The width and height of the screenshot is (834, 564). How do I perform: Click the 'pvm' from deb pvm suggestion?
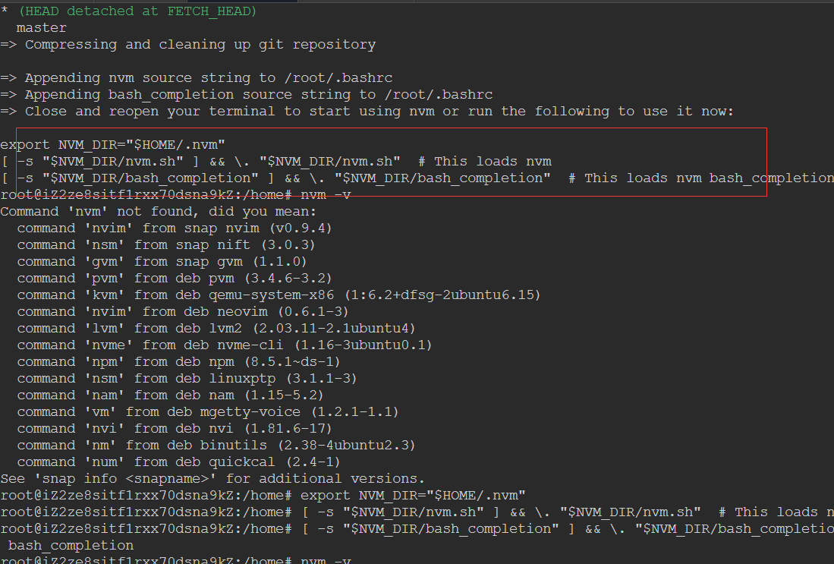(x=175, y=279)
